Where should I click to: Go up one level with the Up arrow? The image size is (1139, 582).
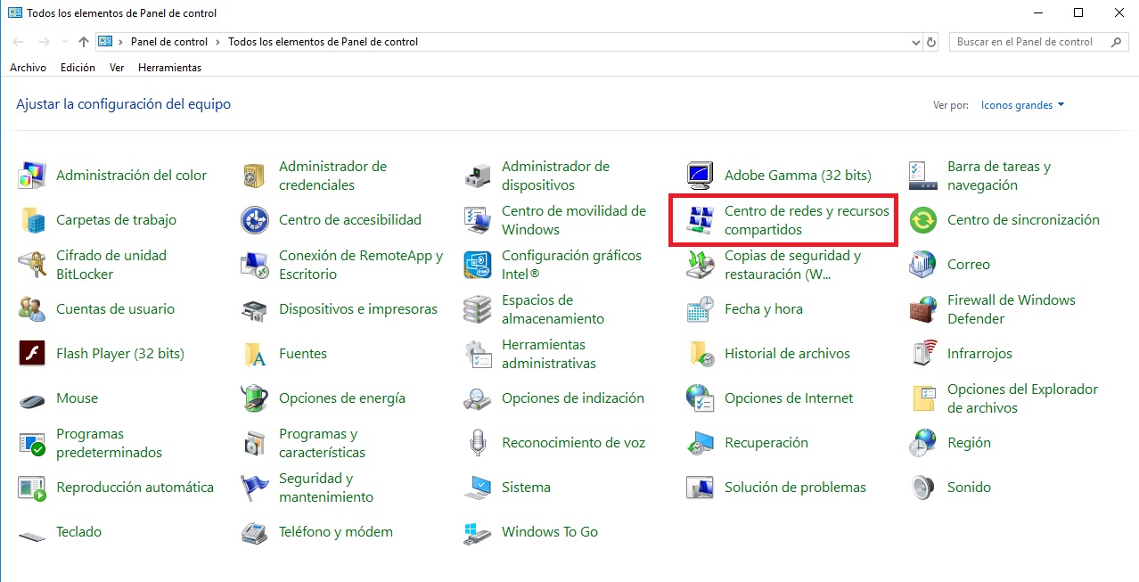coord(84,42)
